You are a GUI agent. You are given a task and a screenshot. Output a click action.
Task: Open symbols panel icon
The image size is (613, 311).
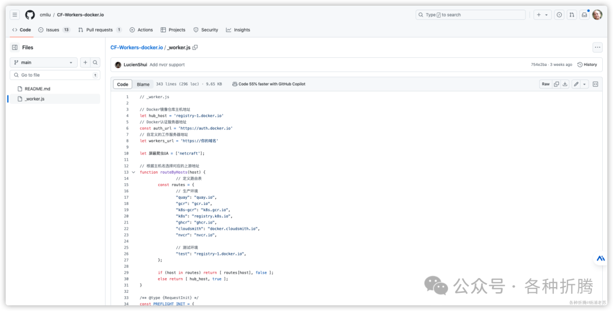[x=595, y=84]
